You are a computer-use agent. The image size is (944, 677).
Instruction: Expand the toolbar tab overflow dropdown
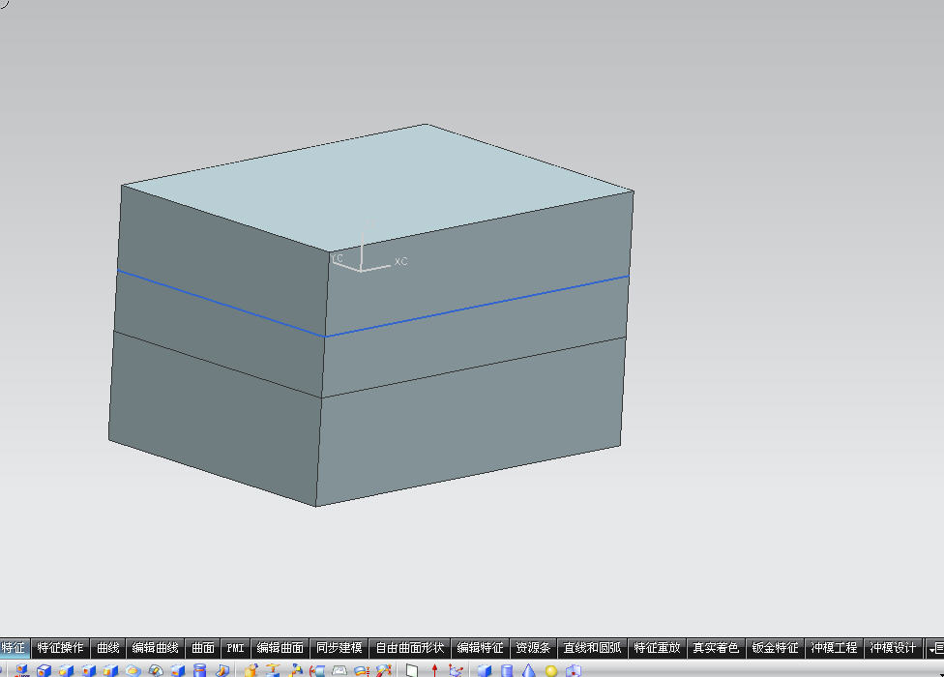pos(935,648)
